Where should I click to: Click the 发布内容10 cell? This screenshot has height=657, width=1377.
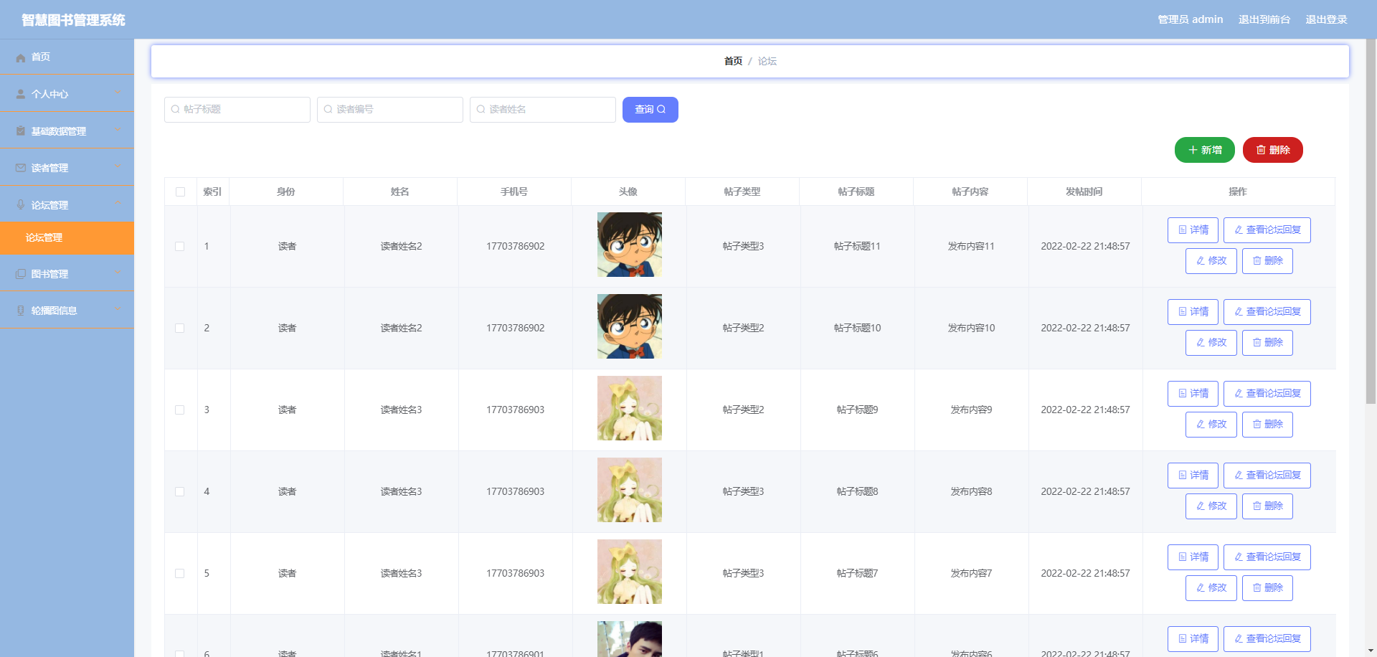tap(971, 328)
